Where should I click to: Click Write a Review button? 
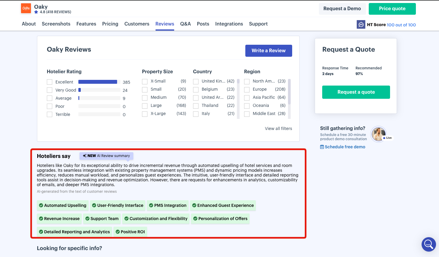pos(269,51)
